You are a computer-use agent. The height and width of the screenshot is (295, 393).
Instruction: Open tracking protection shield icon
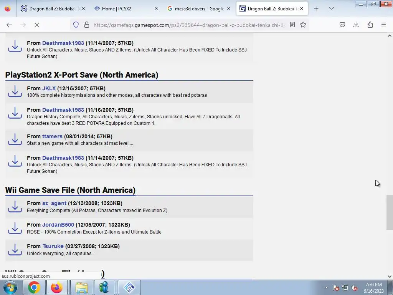(76, 25)
